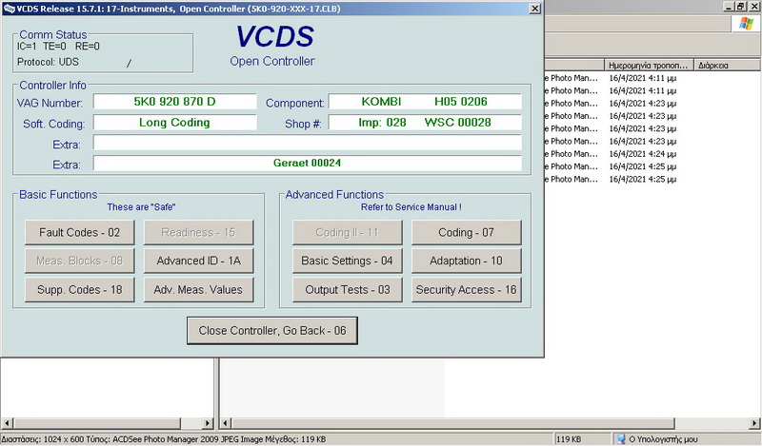This screenshot has height=446, width=762.
Task: Open Security Access - 16
Action: pos(466,290)
